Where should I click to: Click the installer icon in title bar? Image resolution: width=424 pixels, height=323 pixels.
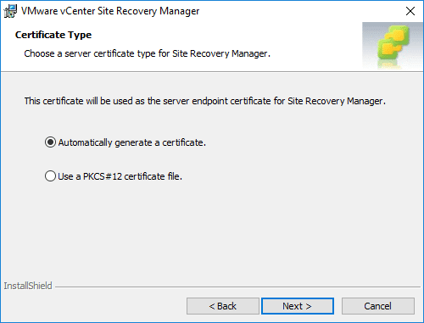(x=10, y=11)
